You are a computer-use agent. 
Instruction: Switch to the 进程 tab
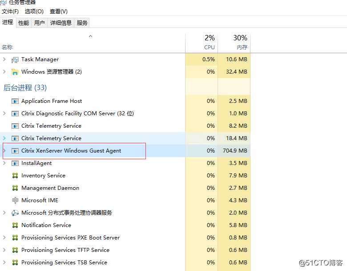coord(8,22)
